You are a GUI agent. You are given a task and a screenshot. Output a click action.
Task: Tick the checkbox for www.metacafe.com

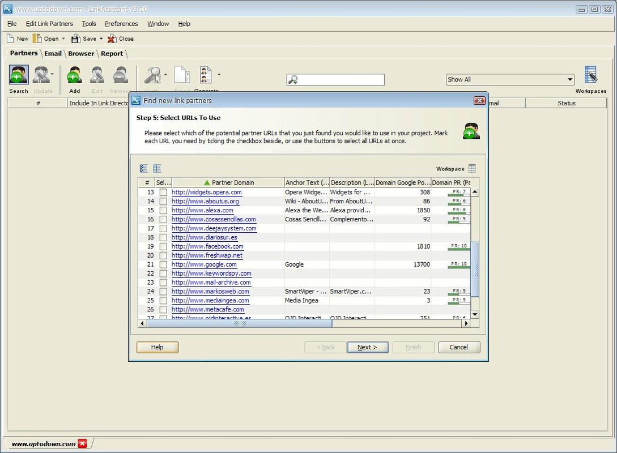coord(163,310)
